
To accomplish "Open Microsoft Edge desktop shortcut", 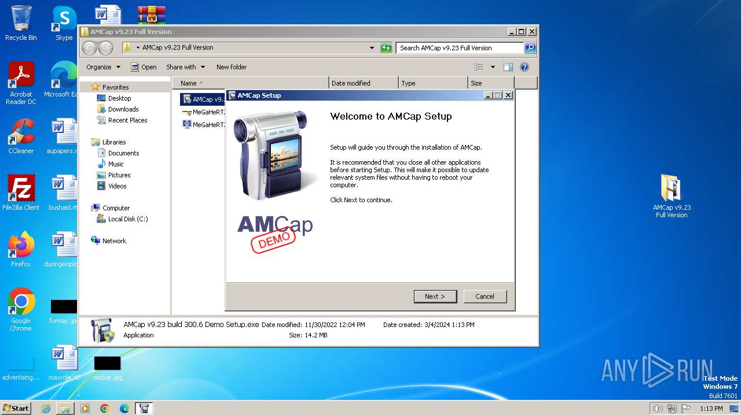I will click(63, 80).
